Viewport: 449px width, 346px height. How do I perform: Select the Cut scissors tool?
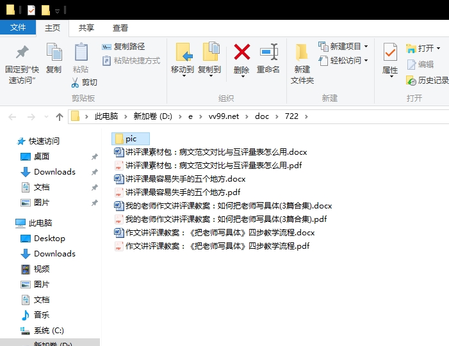click(84, 83)
